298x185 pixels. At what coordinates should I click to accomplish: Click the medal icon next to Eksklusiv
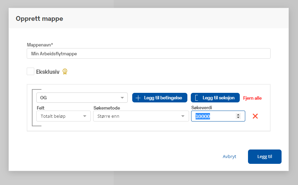coord(65,72)
